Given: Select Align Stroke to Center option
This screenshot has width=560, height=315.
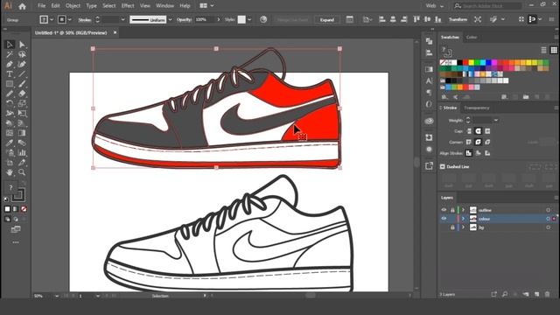Looking at the screenshot, I should [469, 153].
